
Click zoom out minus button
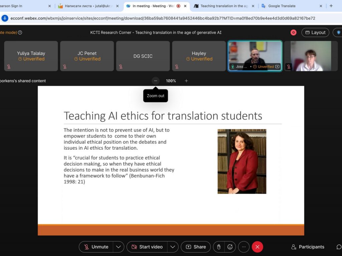pos(156,81)
